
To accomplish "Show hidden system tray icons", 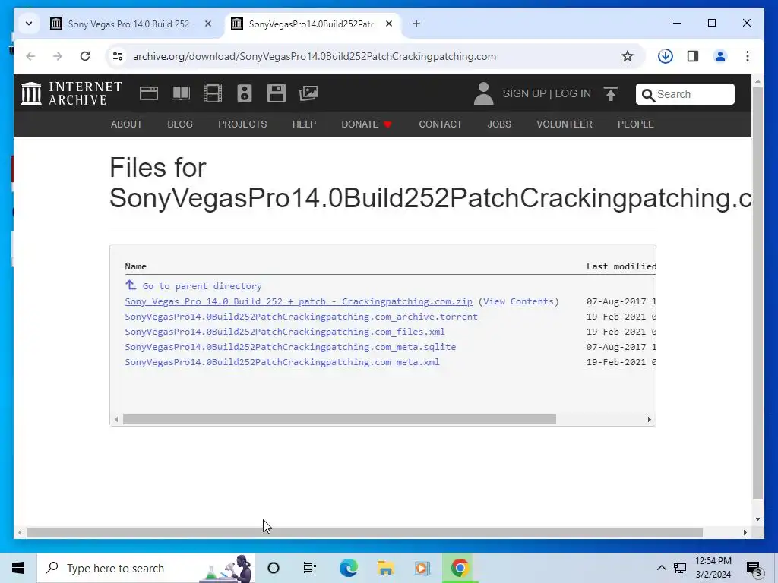I will click(662, 568).
